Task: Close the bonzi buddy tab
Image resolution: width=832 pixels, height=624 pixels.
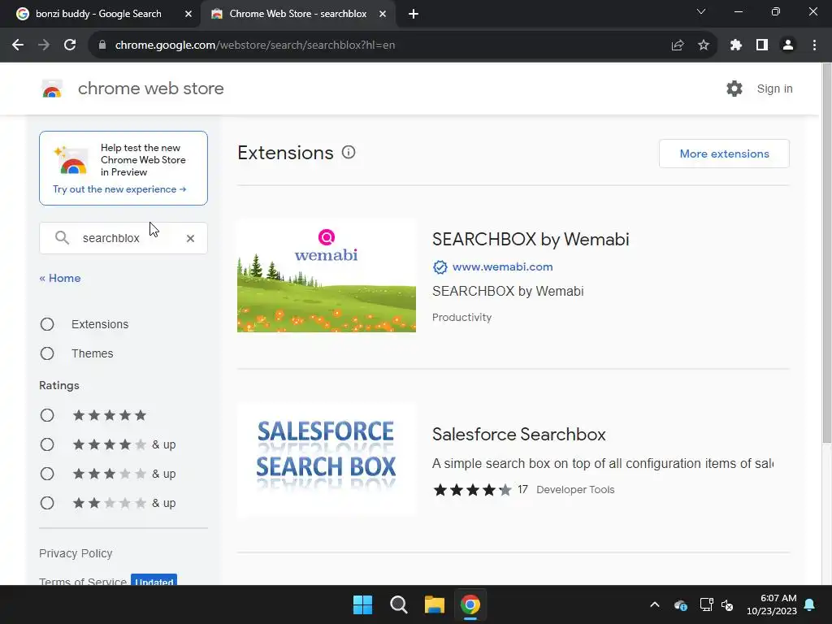Action: click(188, 14)
